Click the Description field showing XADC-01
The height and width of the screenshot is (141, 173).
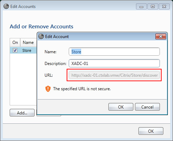click(114, 63)
